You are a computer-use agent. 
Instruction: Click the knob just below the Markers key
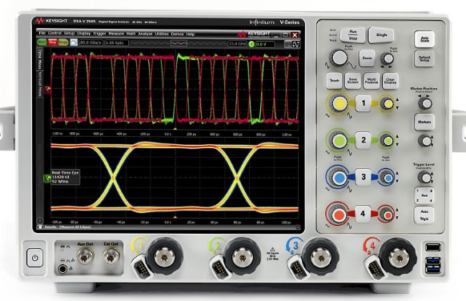(x=425, y=141)
